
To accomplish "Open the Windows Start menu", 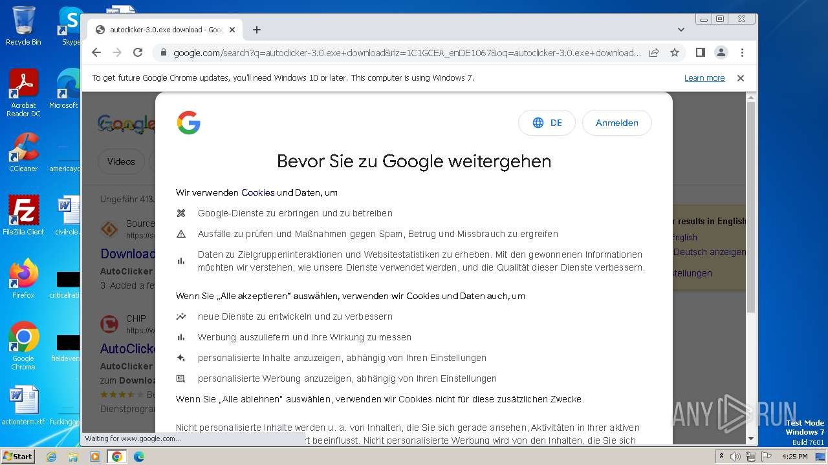I will click(18, 456).
